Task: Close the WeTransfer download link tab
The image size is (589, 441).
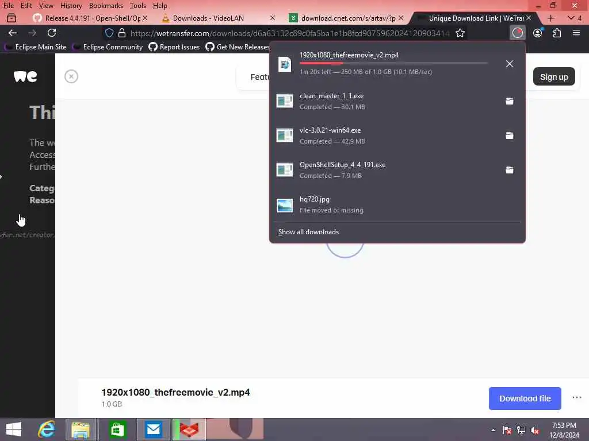Action: tap(529, 18)
